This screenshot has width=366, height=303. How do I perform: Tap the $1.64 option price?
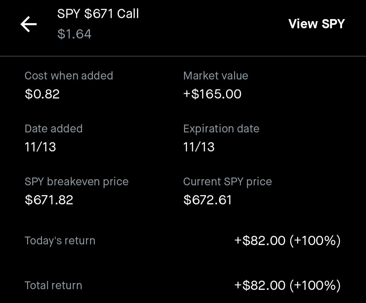[x=74, y=34]
